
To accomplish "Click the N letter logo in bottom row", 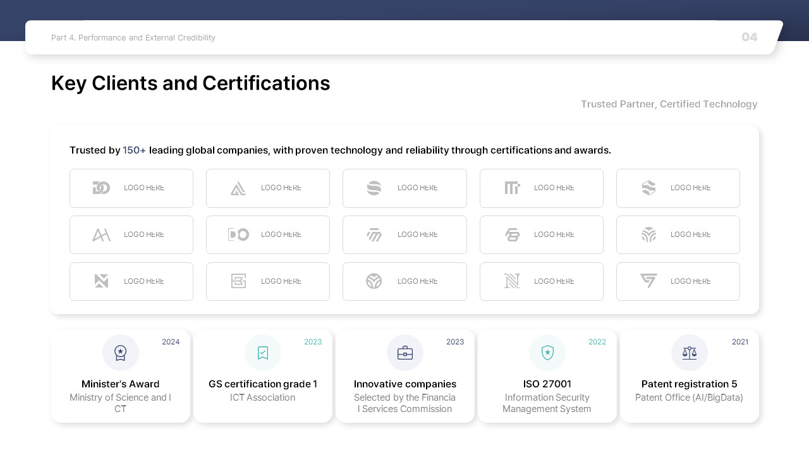I will 512,281.
